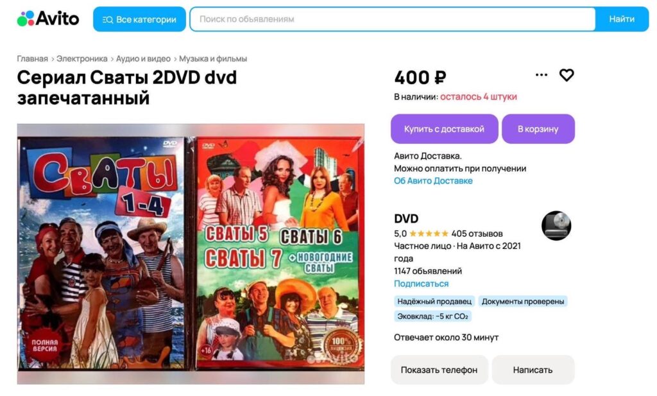Image resolution: width=657 pixels, height=396 pixels.
Task: Click Показать телефон button
Action: 439,370
